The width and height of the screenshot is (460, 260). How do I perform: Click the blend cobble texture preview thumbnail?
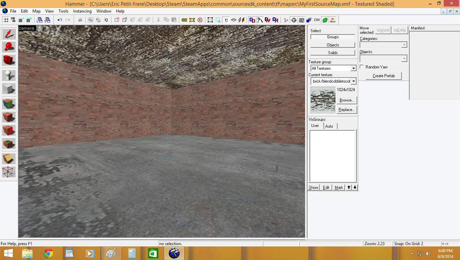pyautogui.click(x=323, y=100)
